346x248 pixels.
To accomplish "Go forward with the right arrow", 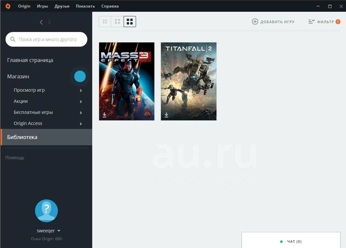I will (x=49, y=22).
